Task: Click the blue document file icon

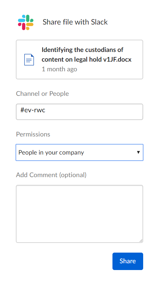Action: pos(29,60)
